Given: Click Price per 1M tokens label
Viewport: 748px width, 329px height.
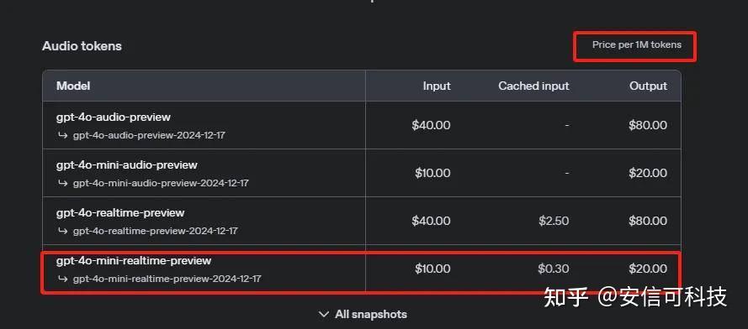Looking at the screenshot, I should pos(637,44).
